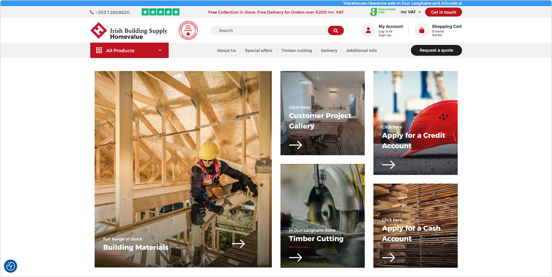Click the 100% Irish Owned badge
Screen dimensions: 552x277
[x=188, y=31]
